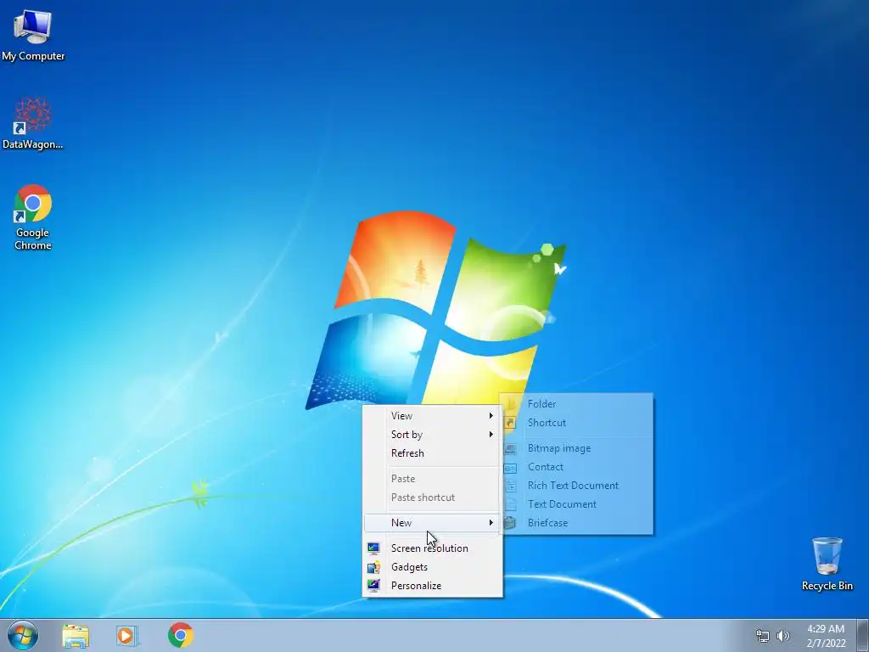The image size is (869, 652).
Task: Open the network tray icon
Action: (x=763, y=636)
